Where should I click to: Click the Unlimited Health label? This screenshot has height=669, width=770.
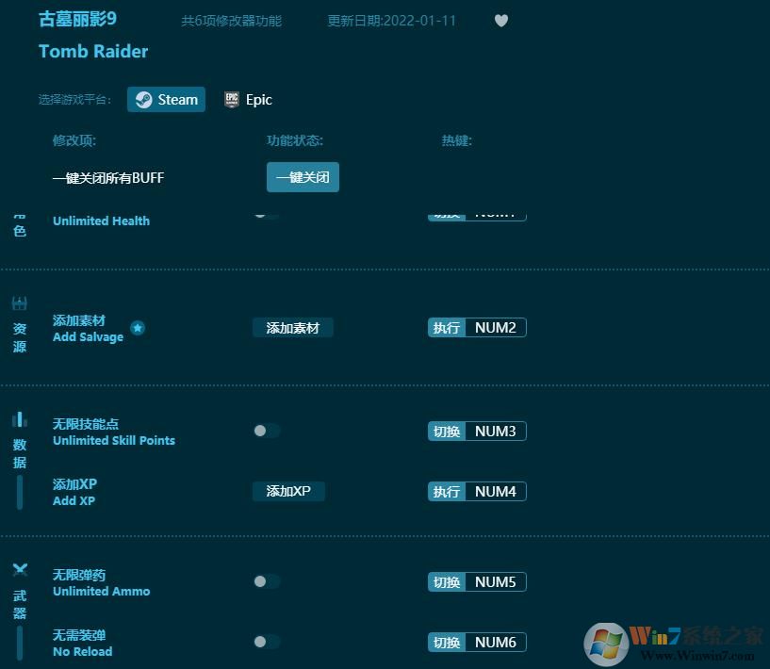[x=101, y=220]
